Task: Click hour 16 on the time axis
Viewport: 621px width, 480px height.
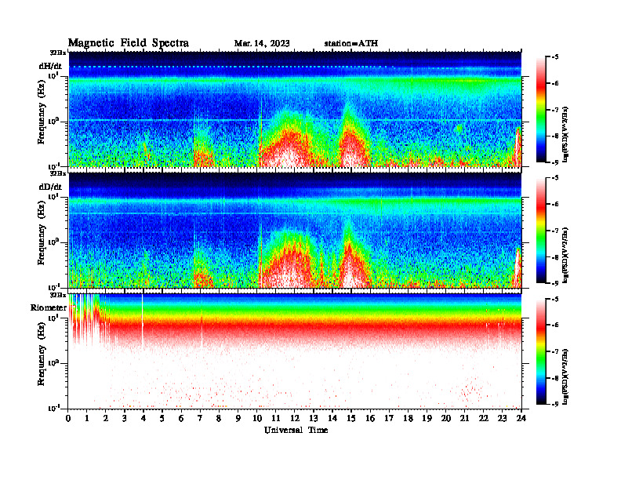Action: [370, 419]
